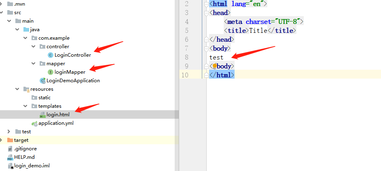Select the static folder label

(44, 98)
